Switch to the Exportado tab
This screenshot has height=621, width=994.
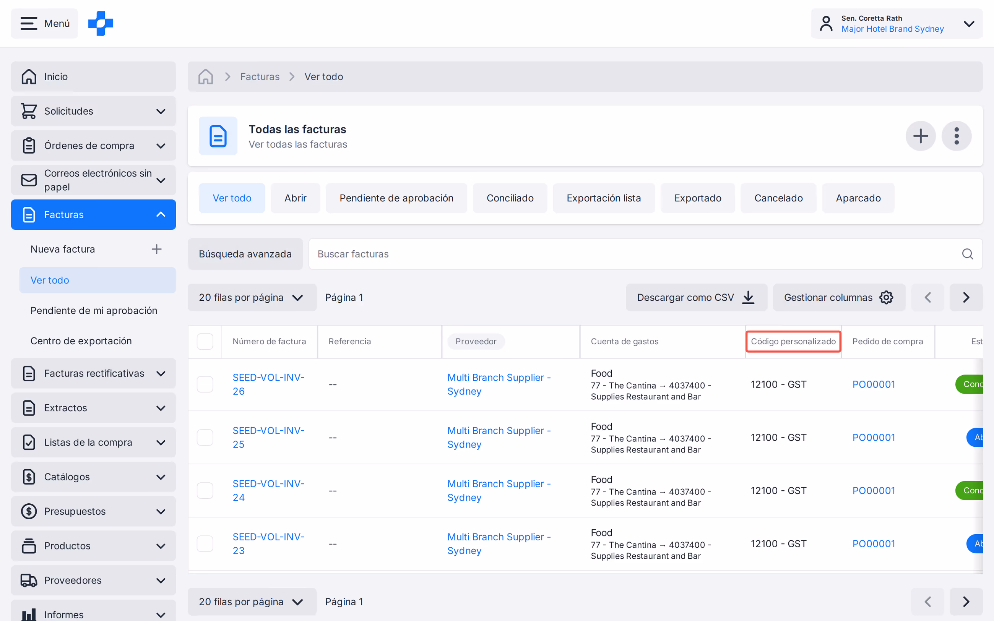697,198
